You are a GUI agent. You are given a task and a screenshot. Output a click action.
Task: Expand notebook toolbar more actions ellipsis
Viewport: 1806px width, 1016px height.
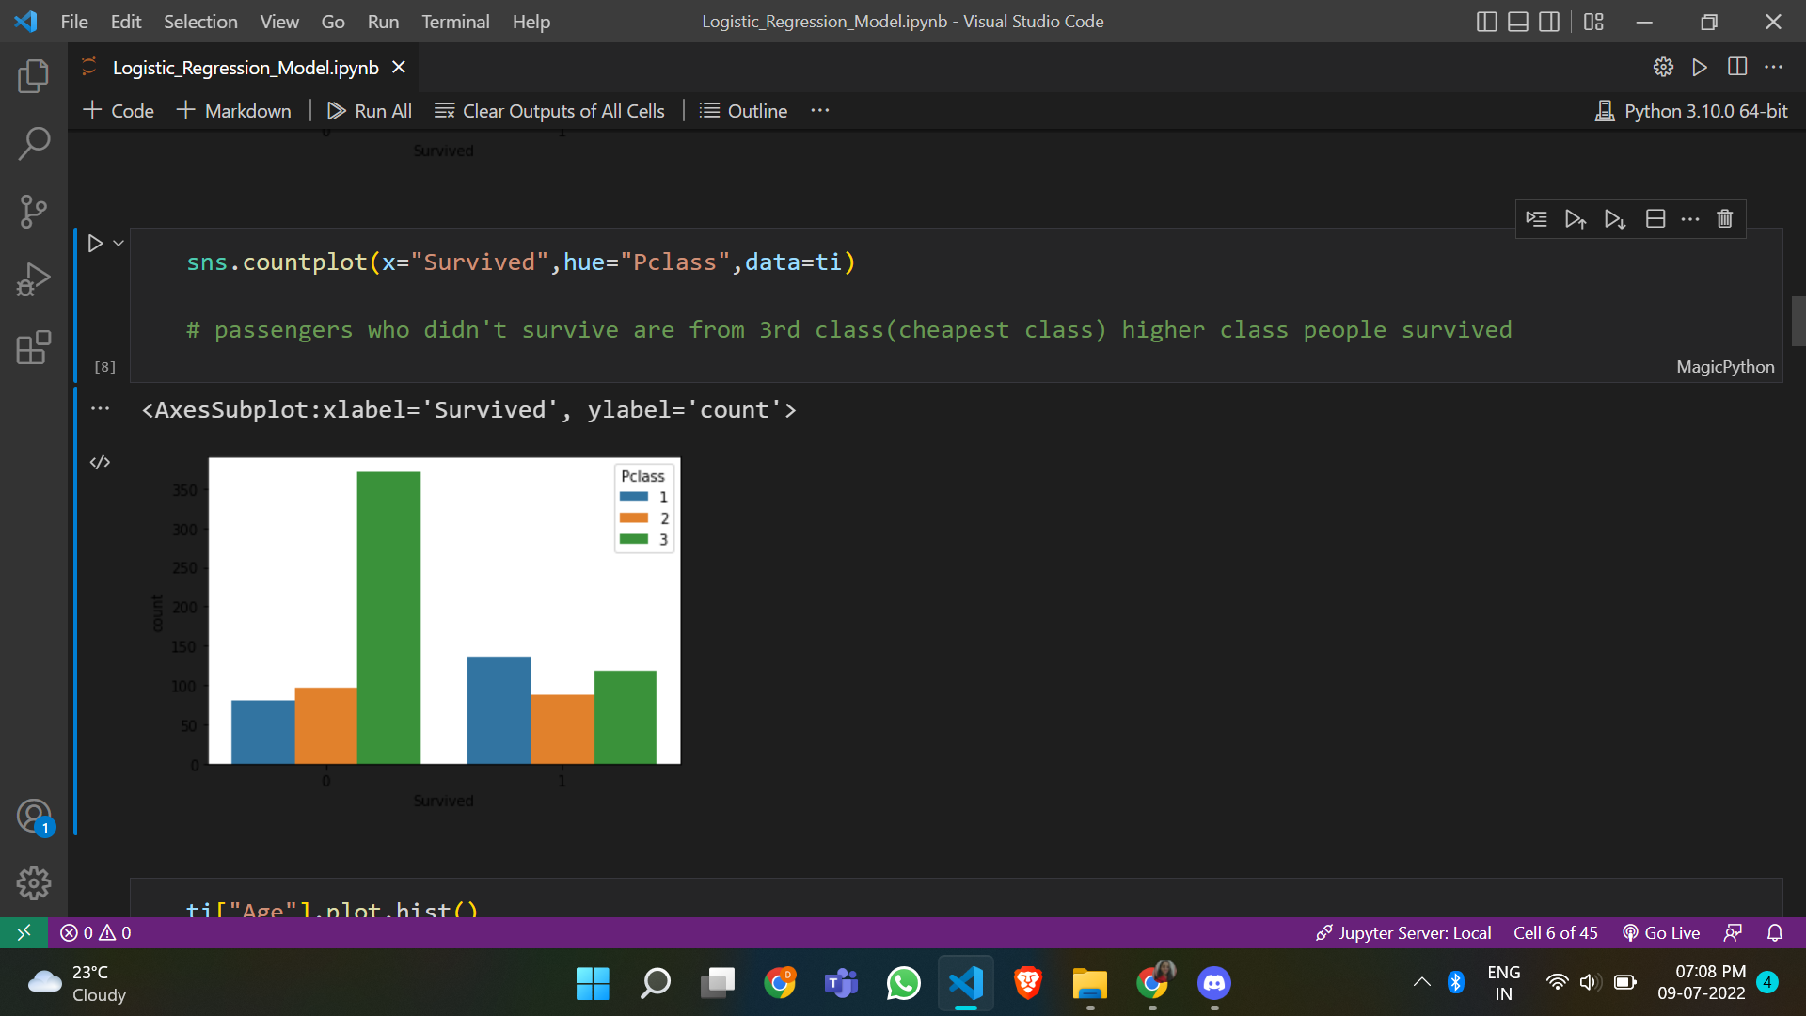click(820, 111)
